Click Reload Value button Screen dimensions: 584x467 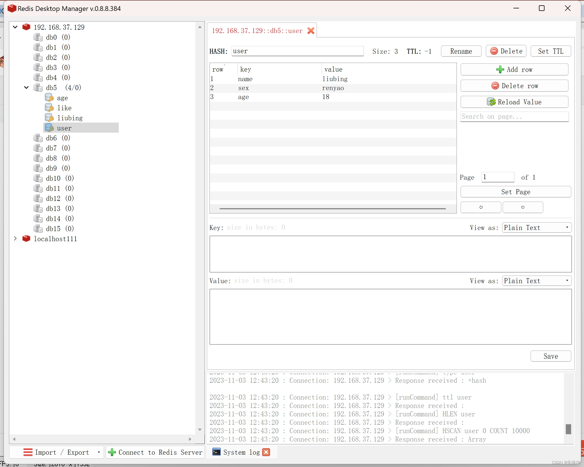click(514, 102)
